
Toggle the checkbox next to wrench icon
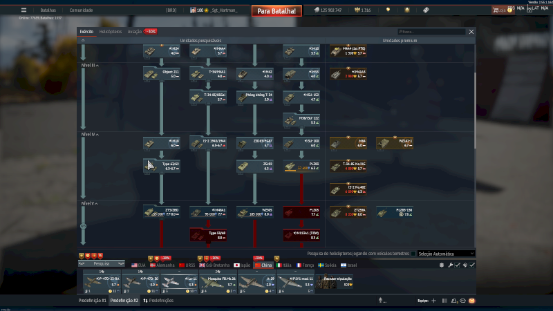coord(458,265)
